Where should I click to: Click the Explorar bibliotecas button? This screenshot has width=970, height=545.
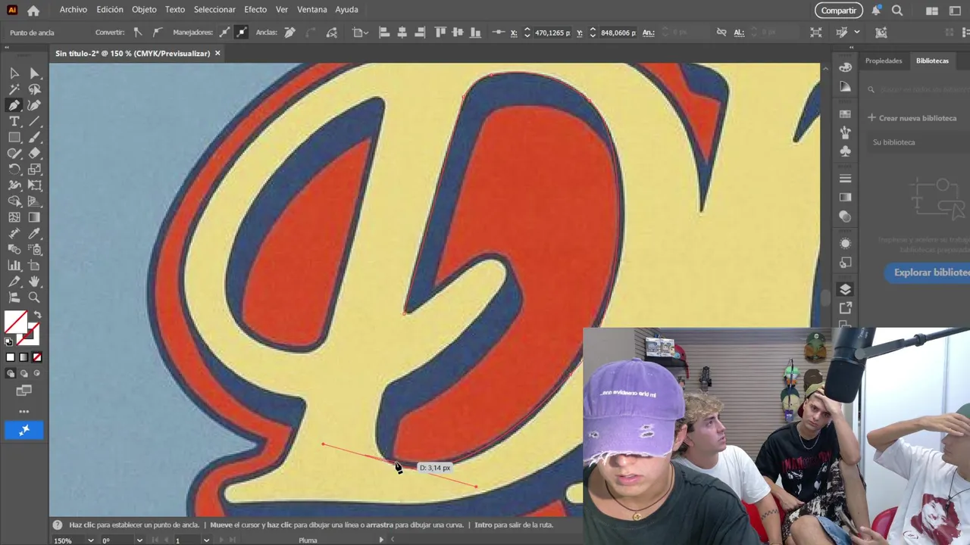click(x=928, y=272)
